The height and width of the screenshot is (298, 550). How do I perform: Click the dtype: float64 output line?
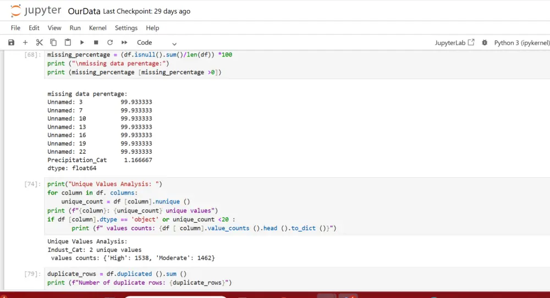pyautogui.click(x=72, y=168)
